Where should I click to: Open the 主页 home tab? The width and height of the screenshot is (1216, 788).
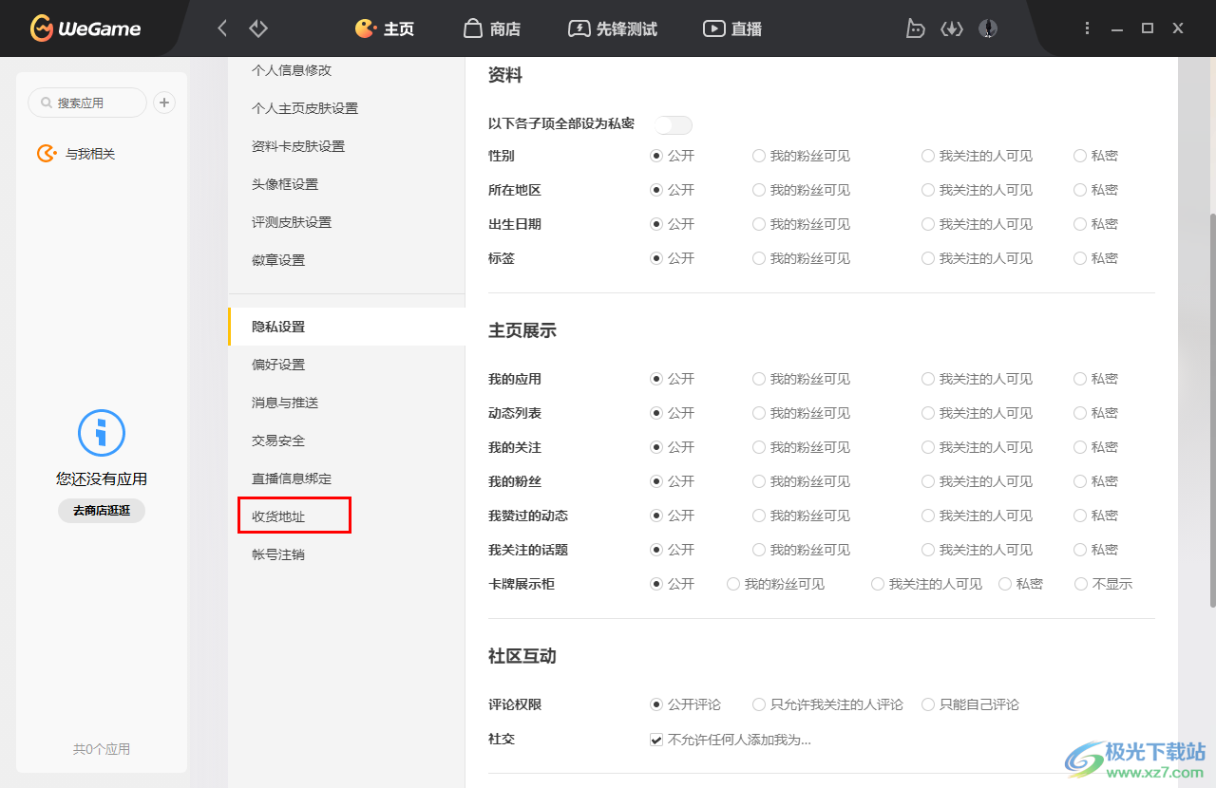pos(384,28)
